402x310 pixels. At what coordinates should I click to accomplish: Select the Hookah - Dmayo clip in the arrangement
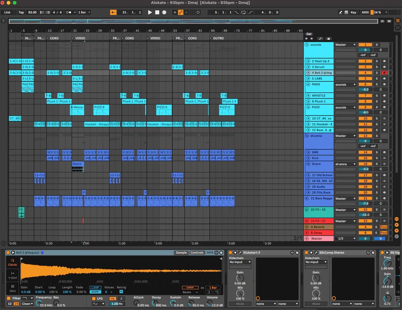coord(97,124)
